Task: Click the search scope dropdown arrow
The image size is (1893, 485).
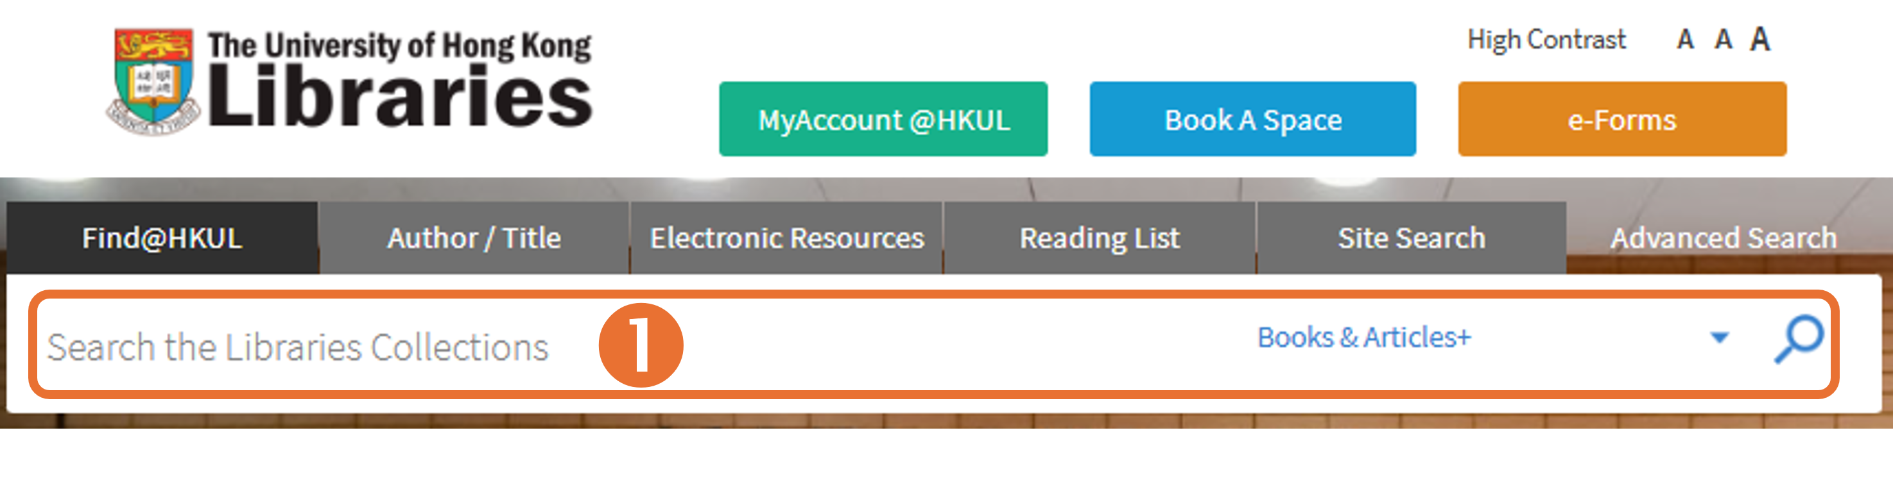Action: tap(1719, 338)
